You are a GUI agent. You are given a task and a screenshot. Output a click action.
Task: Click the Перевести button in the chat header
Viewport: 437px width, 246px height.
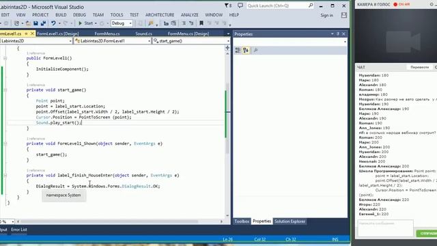(x=419, y=67)
